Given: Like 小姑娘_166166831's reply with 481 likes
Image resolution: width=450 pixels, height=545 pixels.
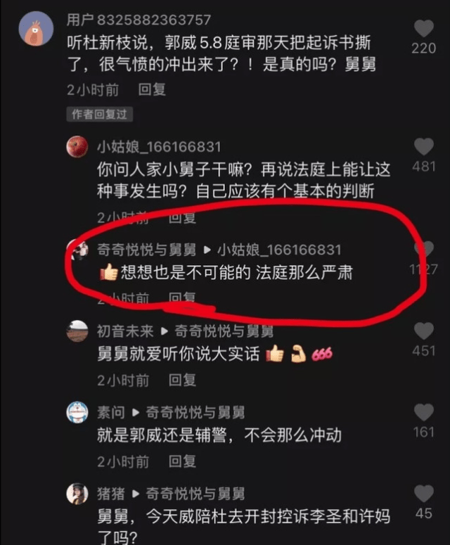Looking at the screenshot, I should (423, 147).
